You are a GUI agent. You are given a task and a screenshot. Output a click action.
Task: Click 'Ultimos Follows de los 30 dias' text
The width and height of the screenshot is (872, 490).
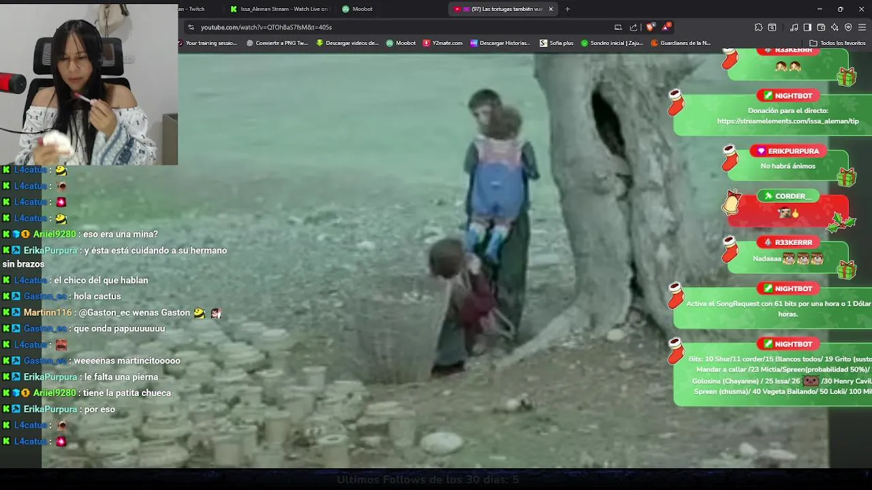pos(428,480)
